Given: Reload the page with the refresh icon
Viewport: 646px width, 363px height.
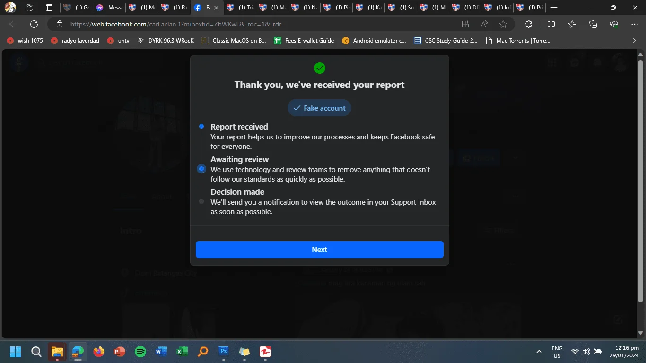Looking at the screenshot, I should [x=34, y=24].
